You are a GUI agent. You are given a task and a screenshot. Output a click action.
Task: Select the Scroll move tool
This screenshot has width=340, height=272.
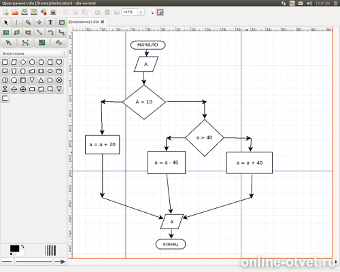pos(39,22)
